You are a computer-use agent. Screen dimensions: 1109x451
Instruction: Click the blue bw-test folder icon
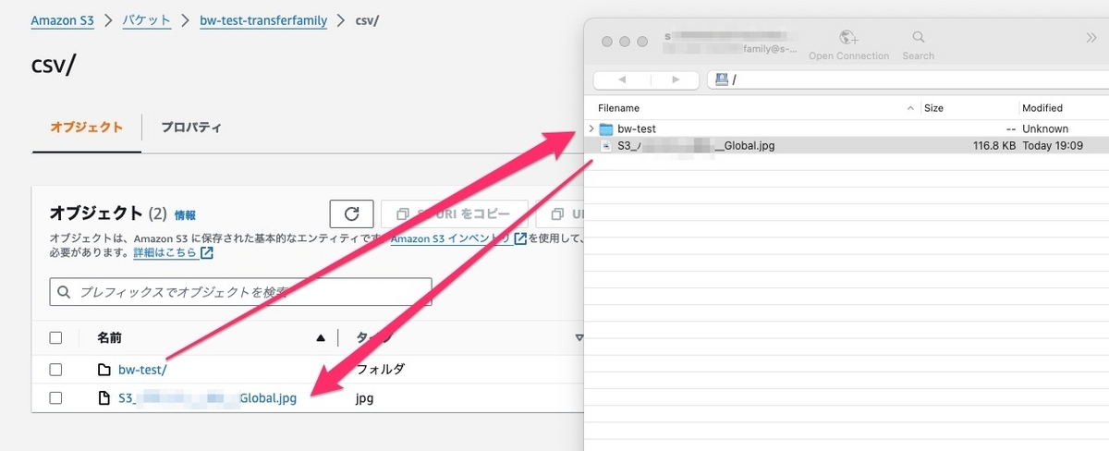coord(606,128)
